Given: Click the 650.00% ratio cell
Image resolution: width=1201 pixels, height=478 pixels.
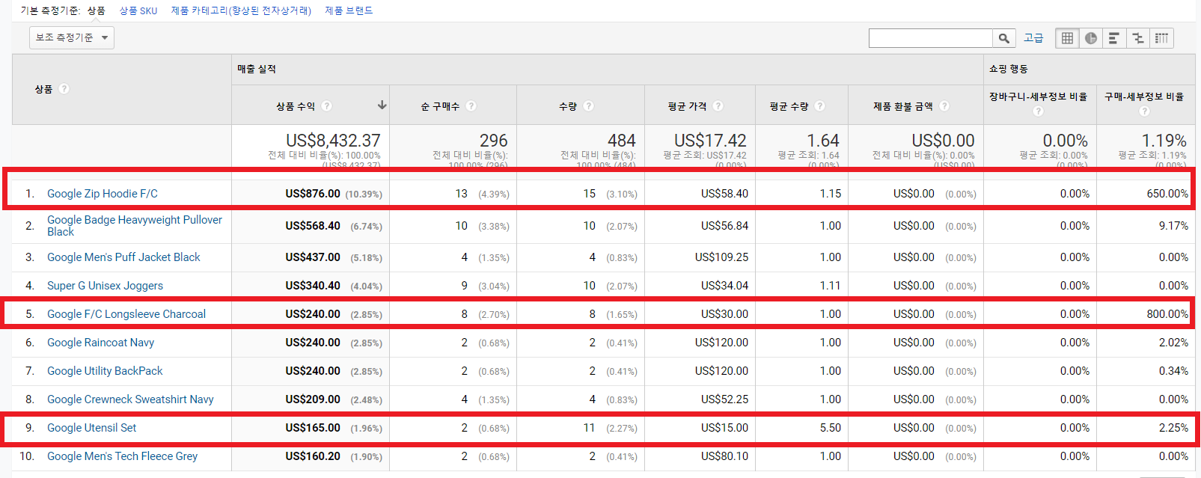Looking at the screenshot, I should (1167, 194).
